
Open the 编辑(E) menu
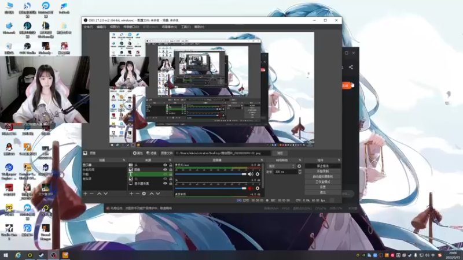pyautogui.click(x=101, y=27)
